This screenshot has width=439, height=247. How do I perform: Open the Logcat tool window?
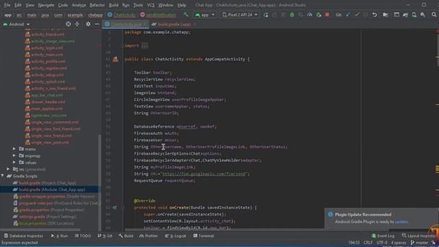[176, 236]
